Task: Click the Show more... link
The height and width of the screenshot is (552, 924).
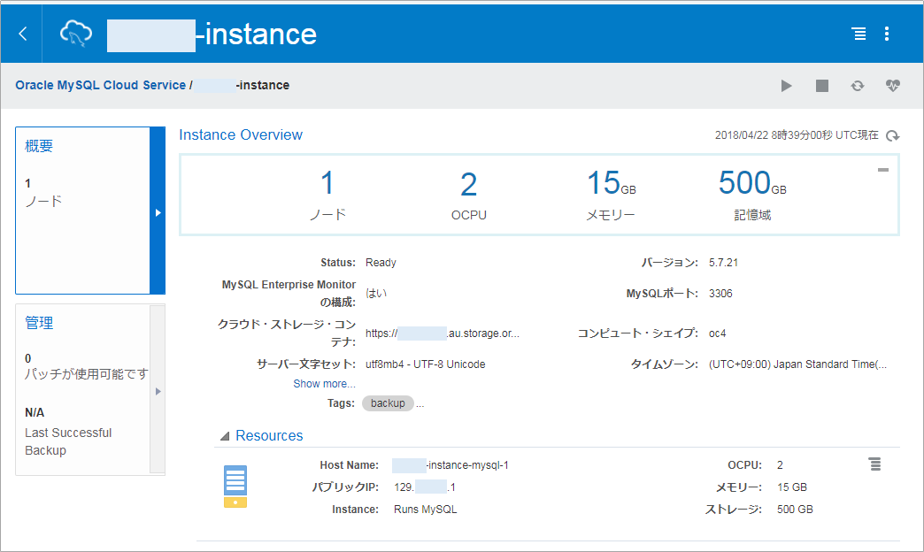Action: click(x=324, y=384)
